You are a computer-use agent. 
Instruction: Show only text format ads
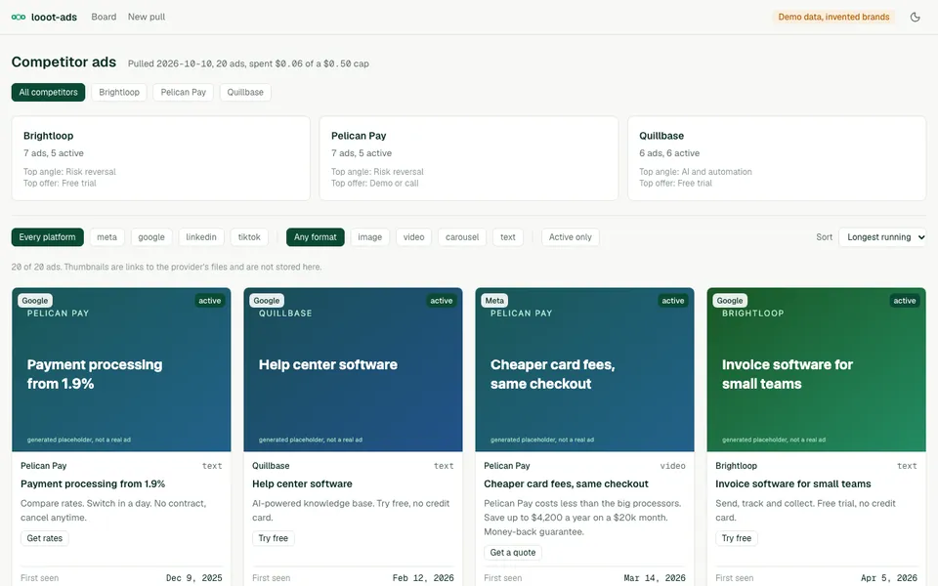pyautogui.click(x=508, y=237)
